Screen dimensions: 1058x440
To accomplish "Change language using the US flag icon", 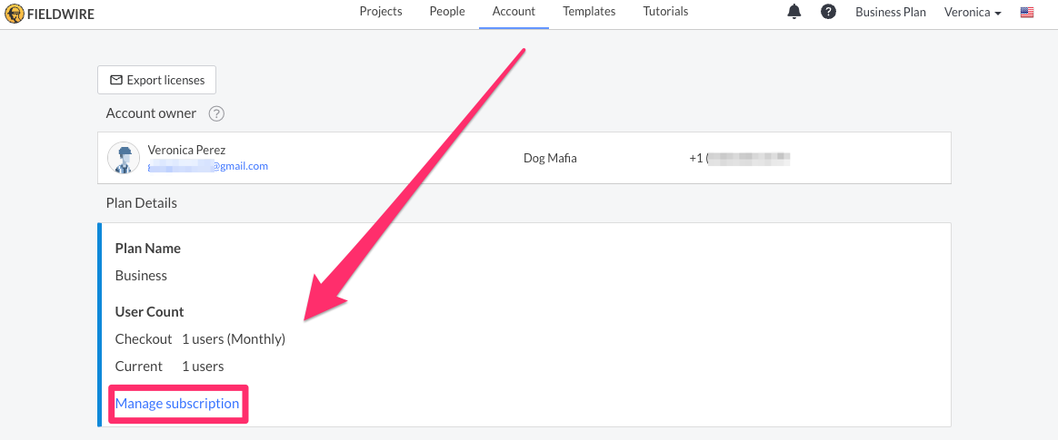I will point(1027,12).
